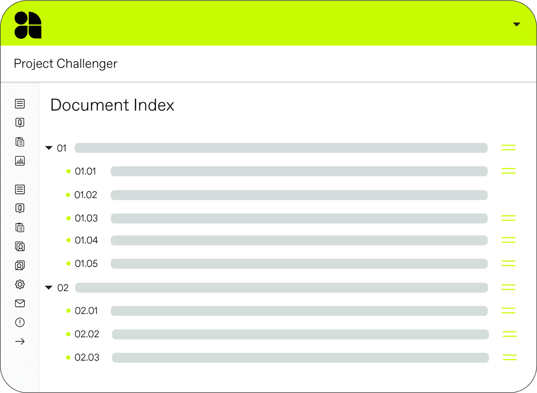This screenshot has width=537, height=393.
Task: Click the placeholder title bar of 01.01
Action: point(299,172)
